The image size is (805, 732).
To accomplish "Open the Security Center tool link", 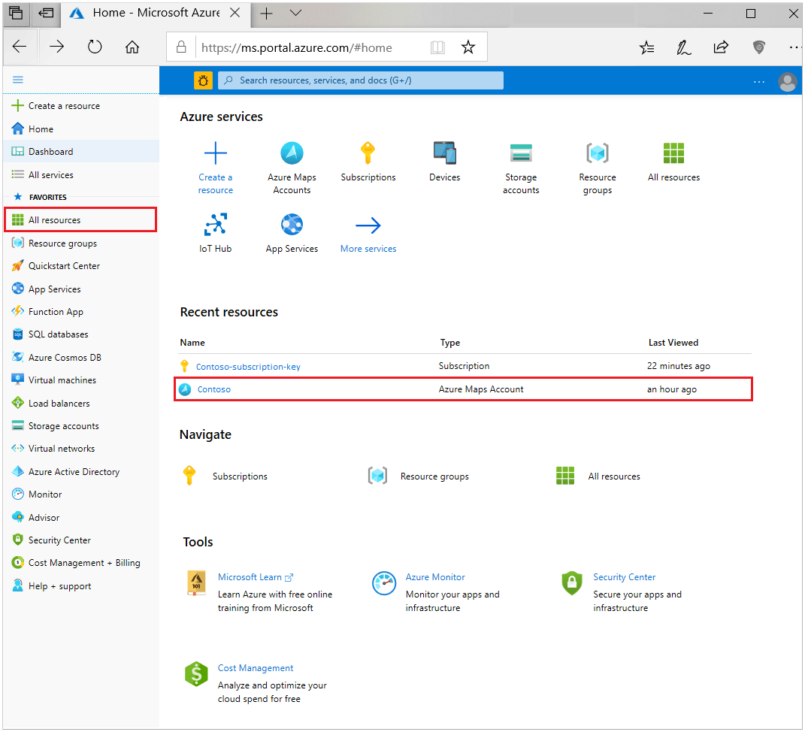I will [625, 577].
